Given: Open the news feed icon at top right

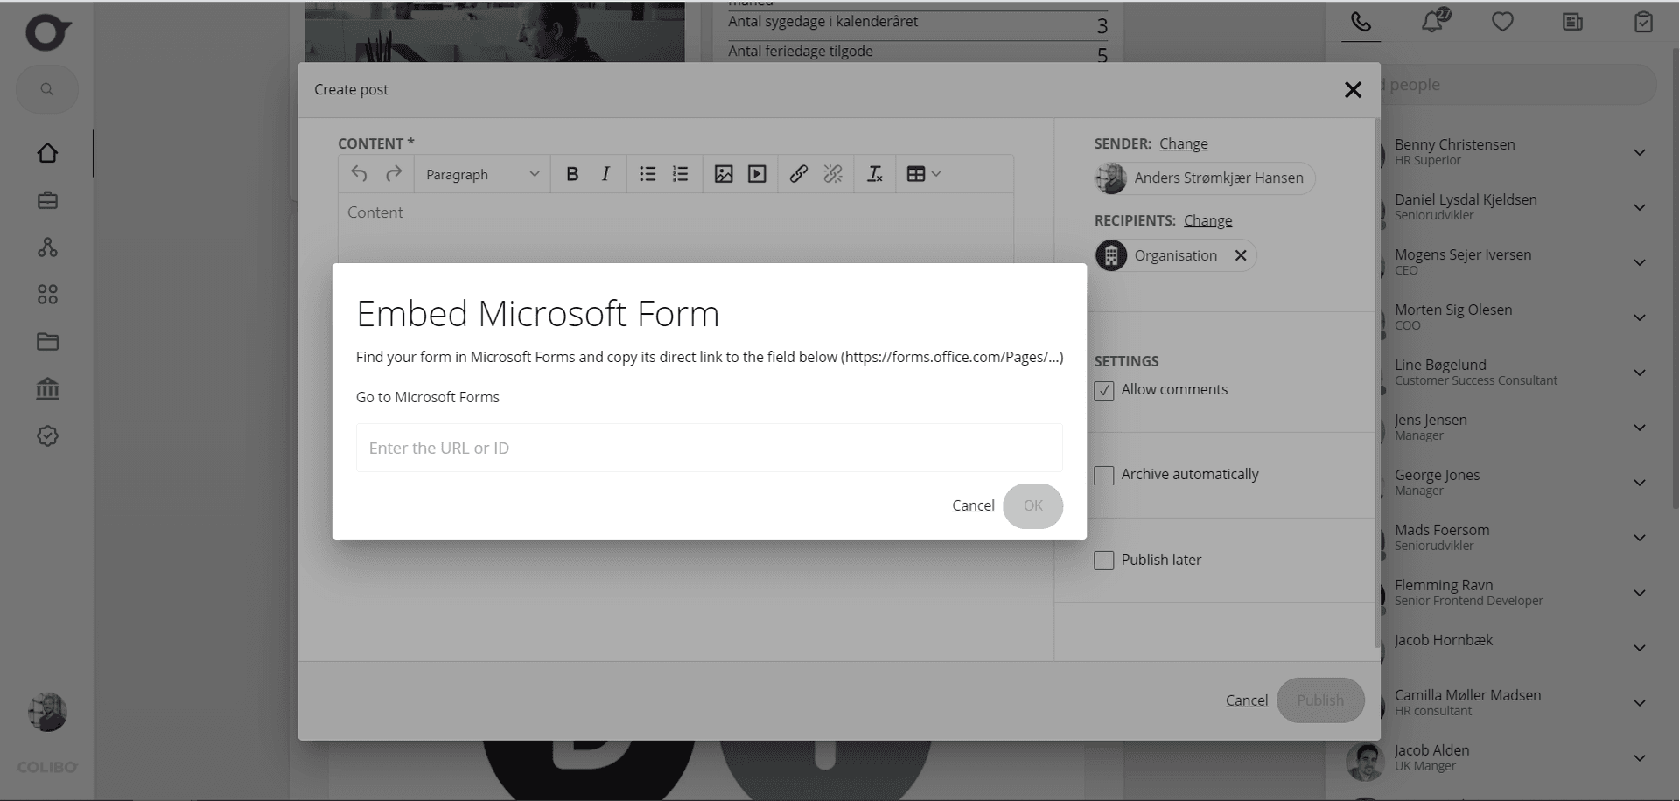Looking at the screenshot, I should (1572, 22).
